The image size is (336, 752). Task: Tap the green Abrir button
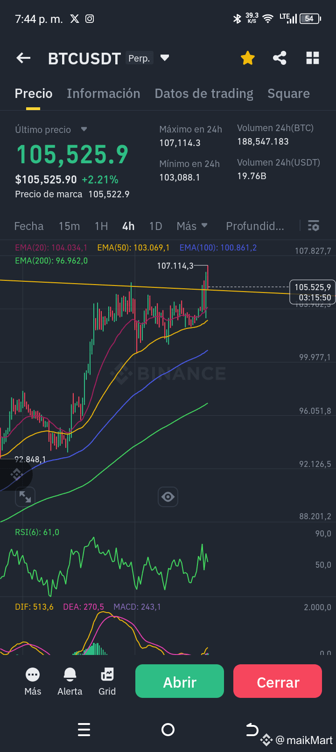[x=180, y=682]
